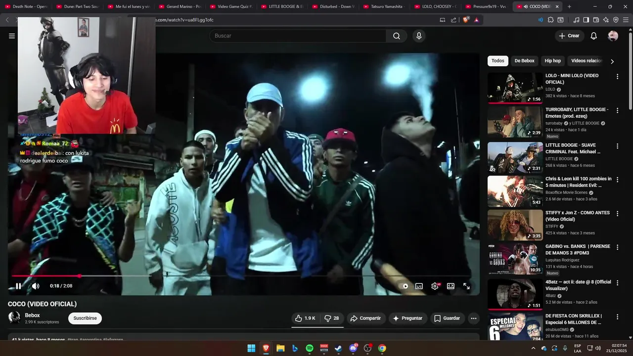Screen dimensions: 633x356
Task: Show more filter chips with the arrow
Action: 612,61
